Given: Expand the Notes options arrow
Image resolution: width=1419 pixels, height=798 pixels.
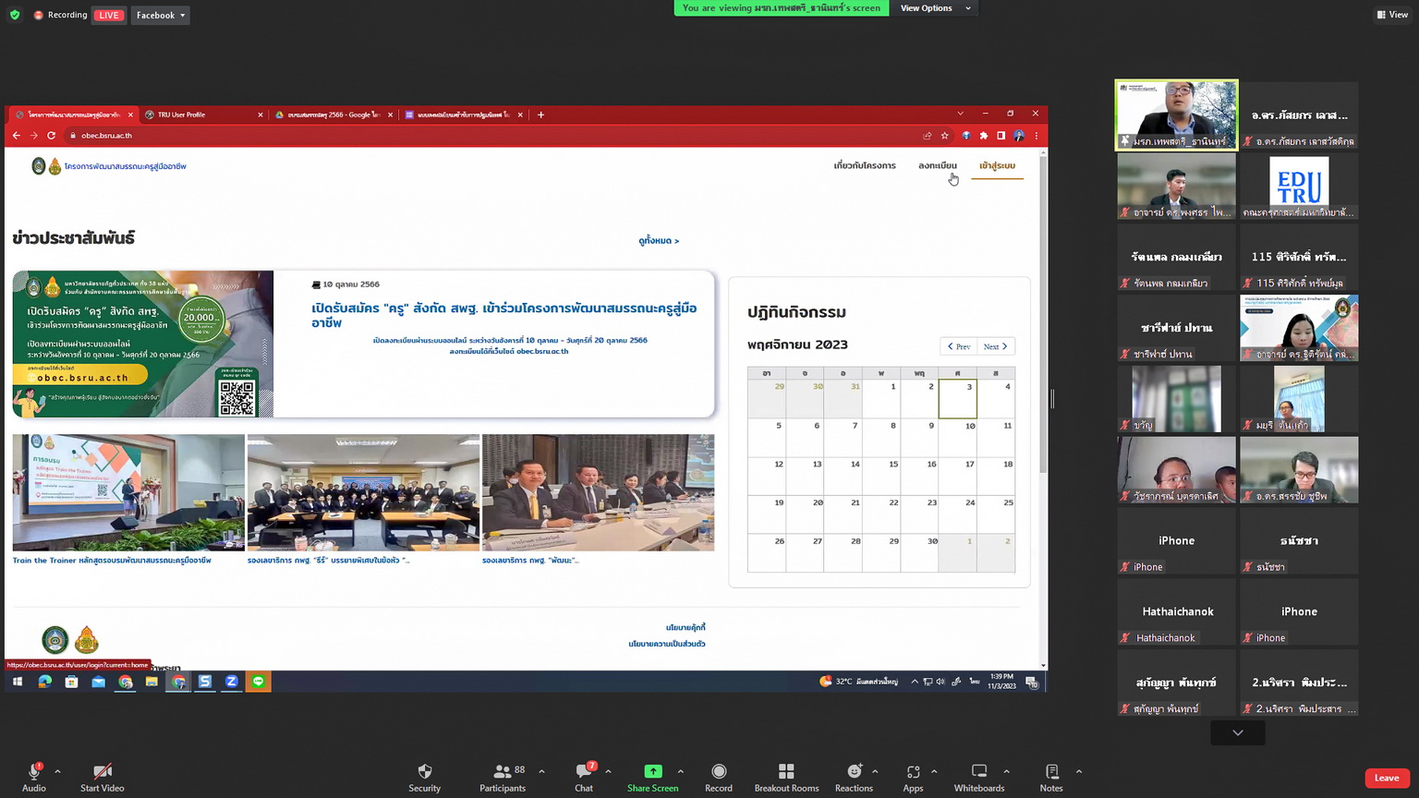Looking at the screenshot, I should point(1078,771).
